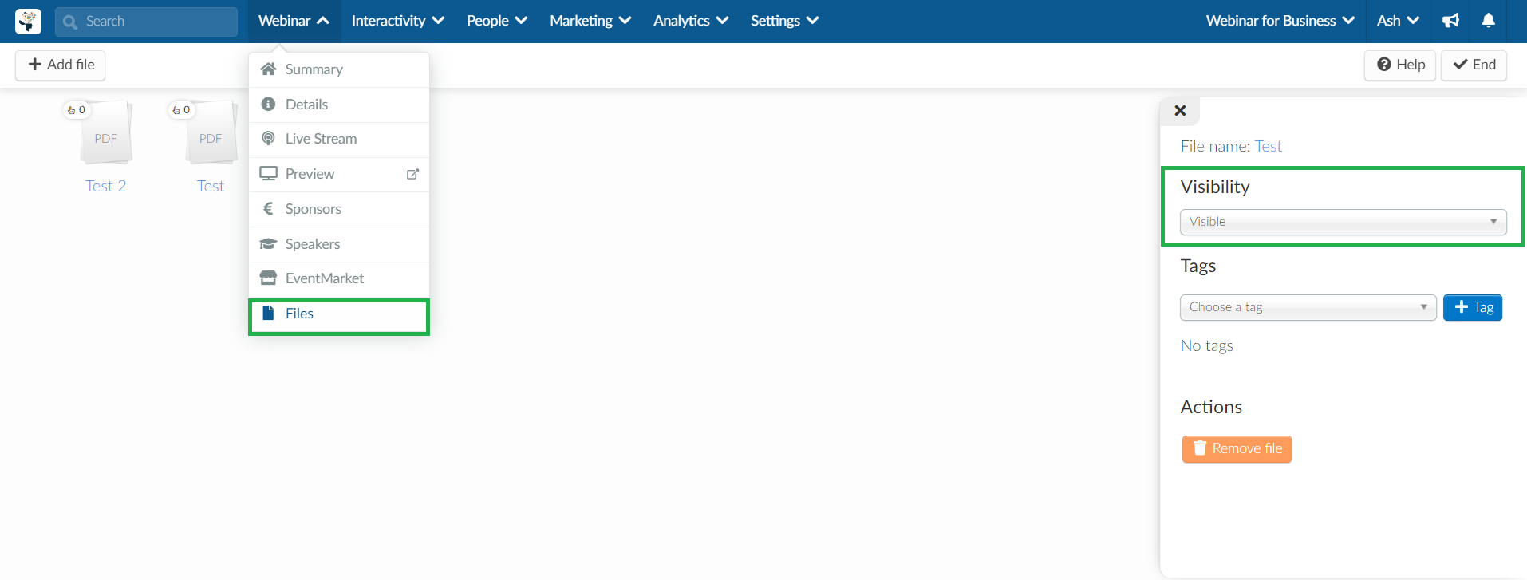Click the download counter badge on Test 2
Screen dimensions: 1527x580
coord(77,110)
